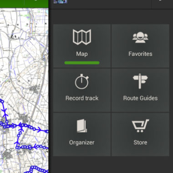Viewport: 173px width, 173px height.
Task: Open the Organizer book icon
Action: tap(82, 126)
